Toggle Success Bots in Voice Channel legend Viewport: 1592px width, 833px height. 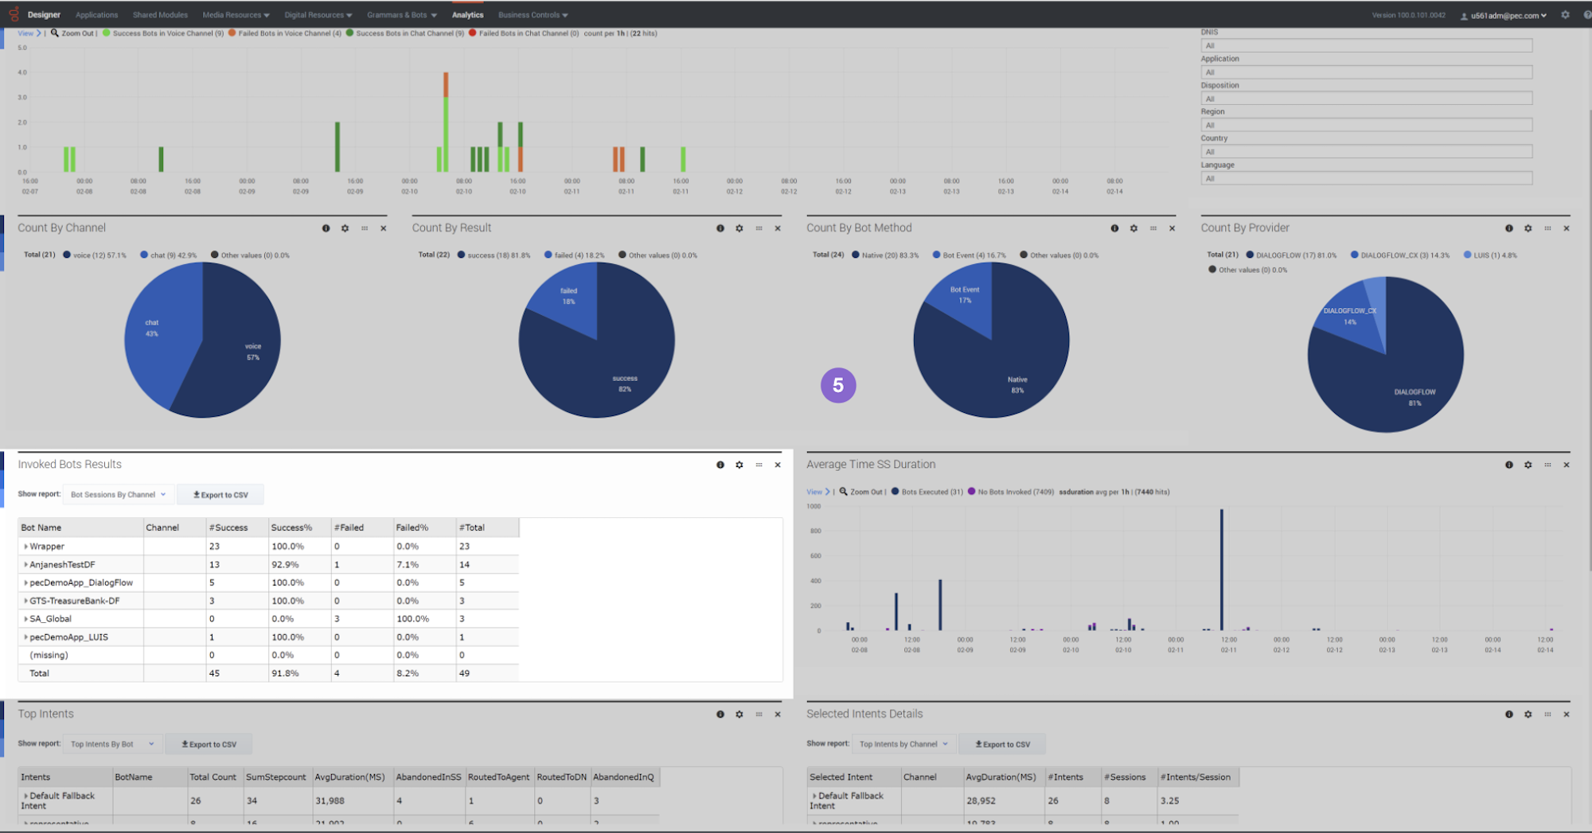[163, 33]
